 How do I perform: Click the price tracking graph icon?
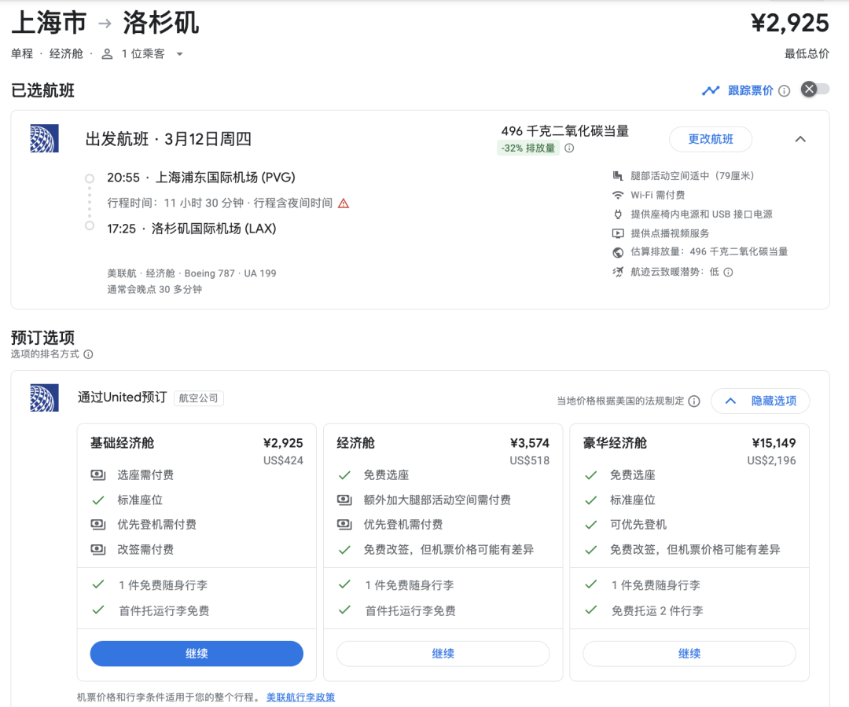click(x=711, y=90)
